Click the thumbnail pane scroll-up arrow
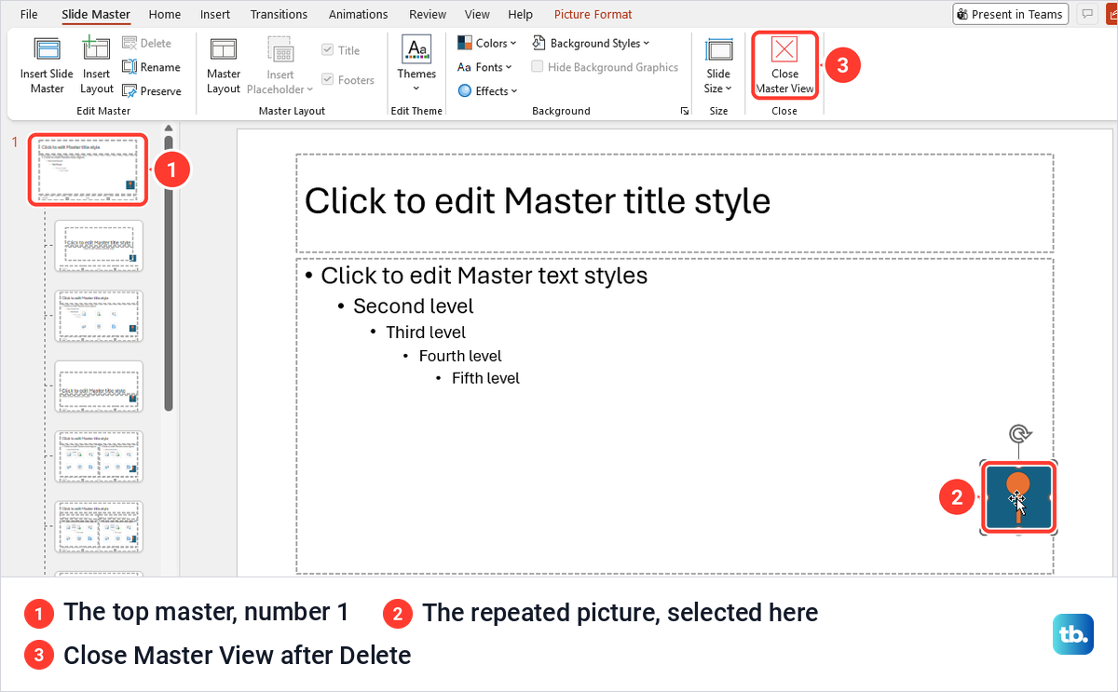This screenshot has height=692, width=1118. [x=169, y=129]
